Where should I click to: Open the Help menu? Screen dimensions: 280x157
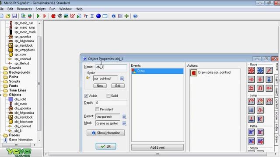[x=79, y=9]
